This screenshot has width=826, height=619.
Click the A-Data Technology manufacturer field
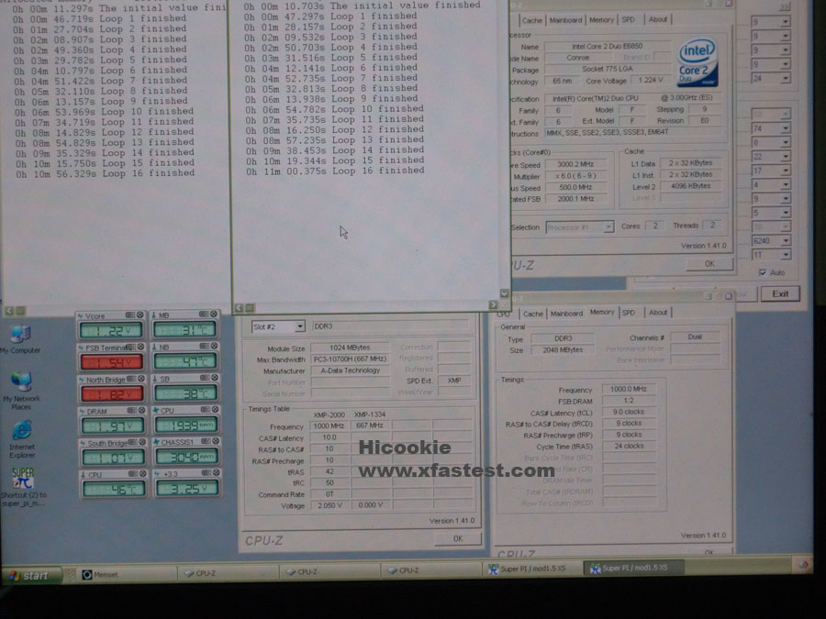(351, 370)
